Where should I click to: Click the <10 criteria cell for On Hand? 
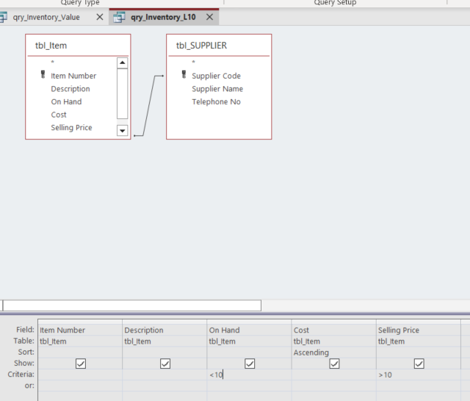(x=249, y=375)
